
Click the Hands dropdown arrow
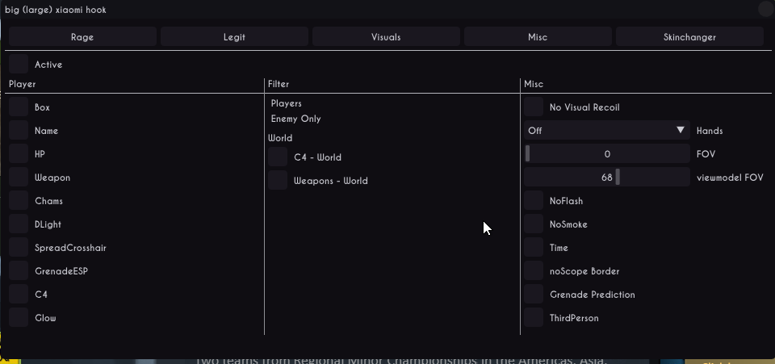[681, 130]
